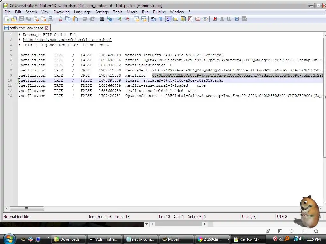The height and width of the screenshot is (244, 326).
Task: Open the Encoding menu
Action: 61,12
